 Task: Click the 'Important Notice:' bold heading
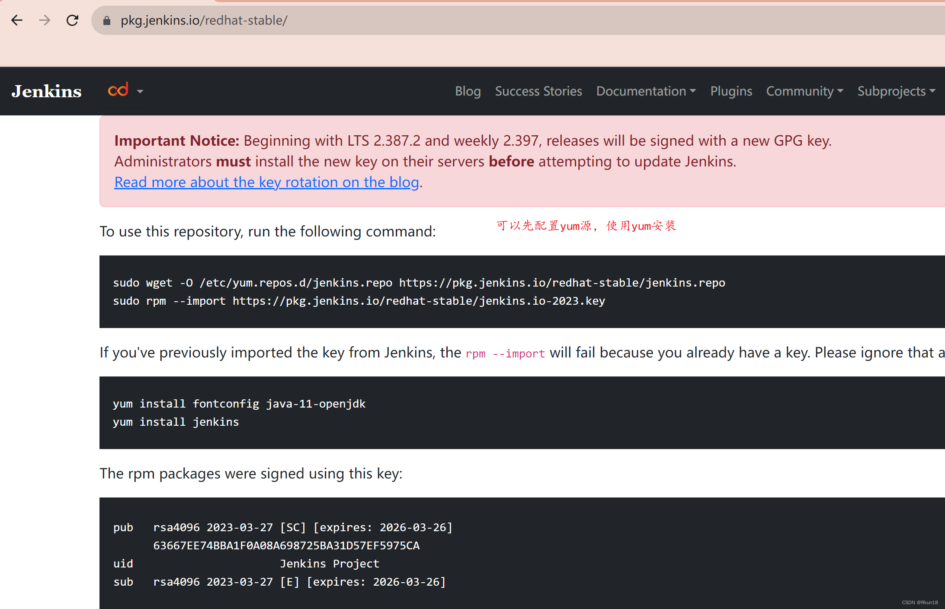pos(176,141)
